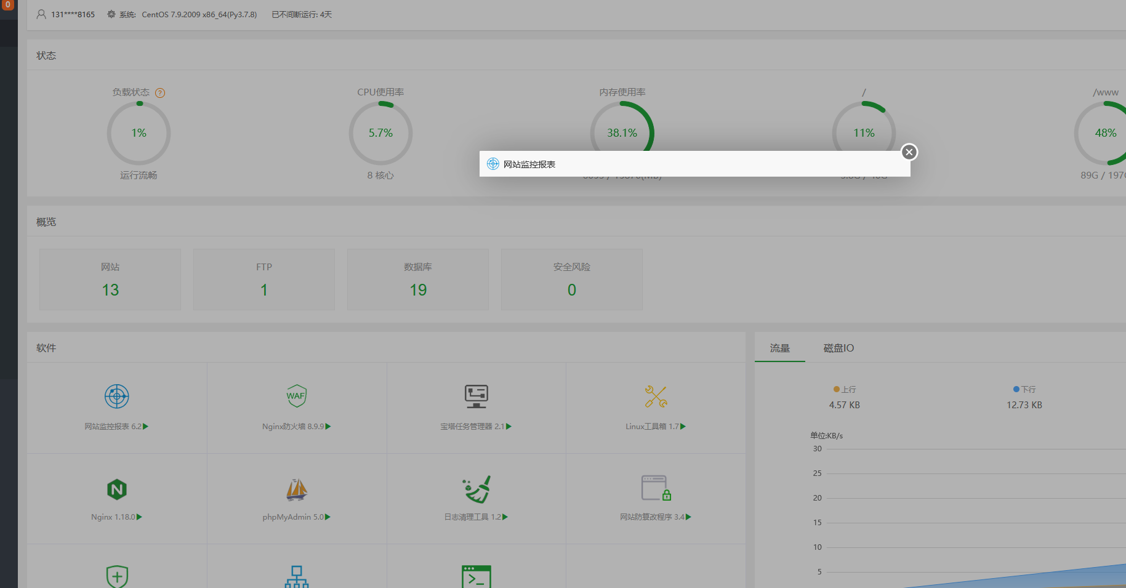Open the Linux工具箱 wrench icon

(656, 397)
